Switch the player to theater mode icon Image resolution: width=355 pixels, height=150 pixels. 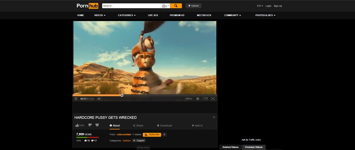point(205,99)
